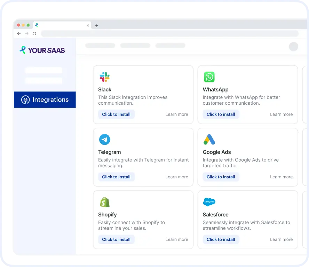
Task: Open Learn more for Slack
Action: [x=177, y=114]
